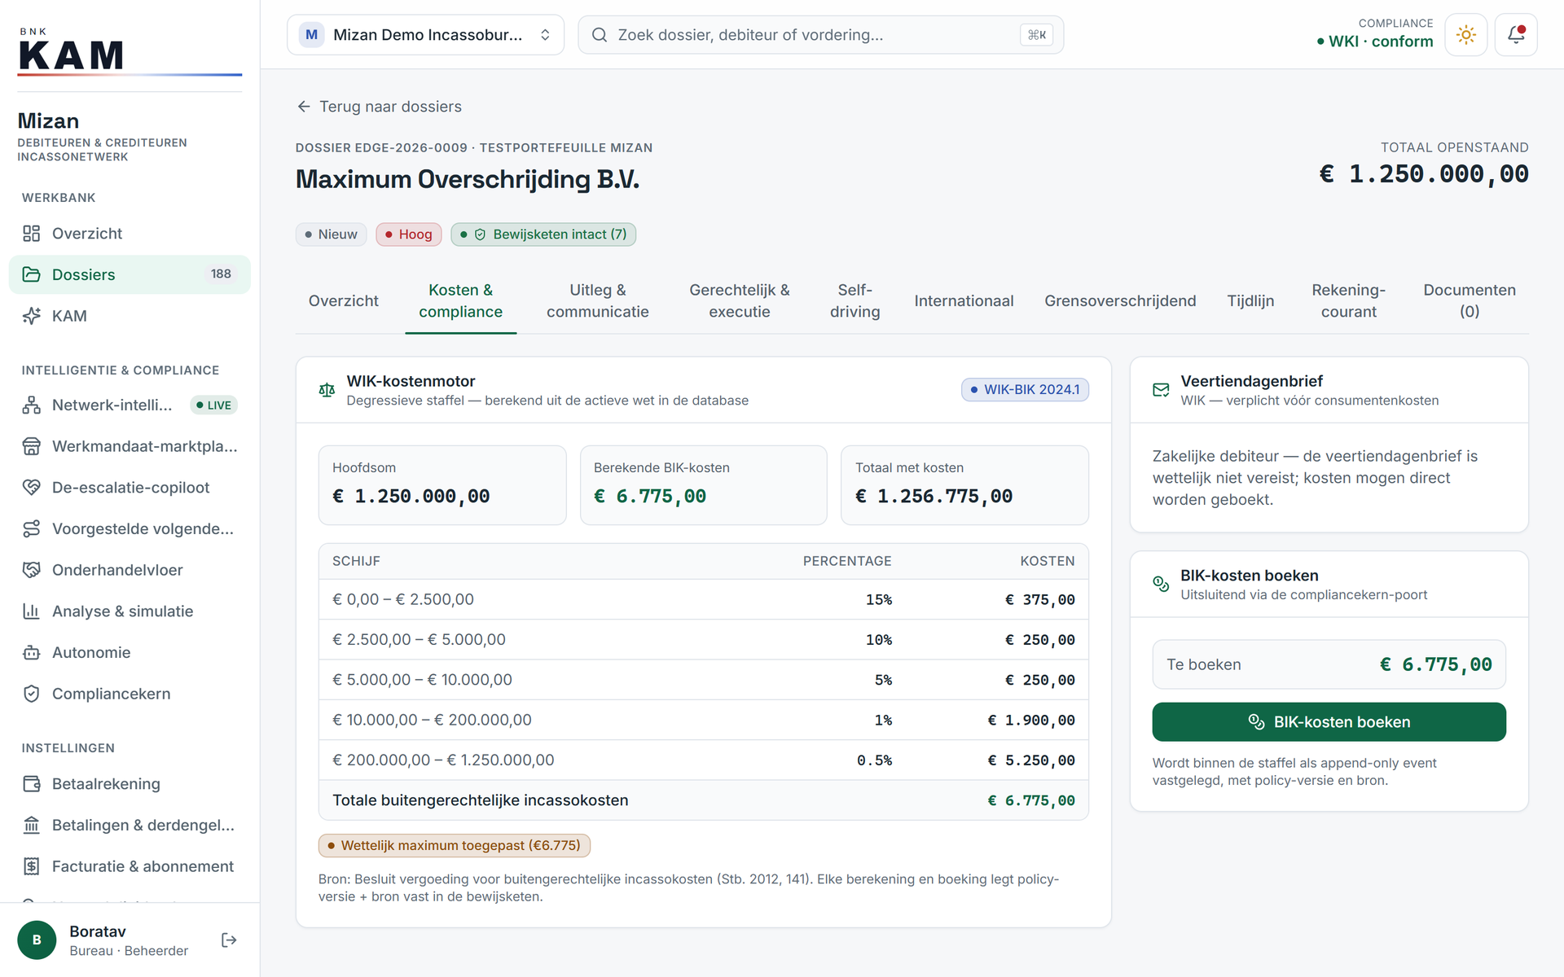Click the Wettelijk maximum toegepast label
The height and width of the screenshot is (977, 1564).
pos(454,846)
